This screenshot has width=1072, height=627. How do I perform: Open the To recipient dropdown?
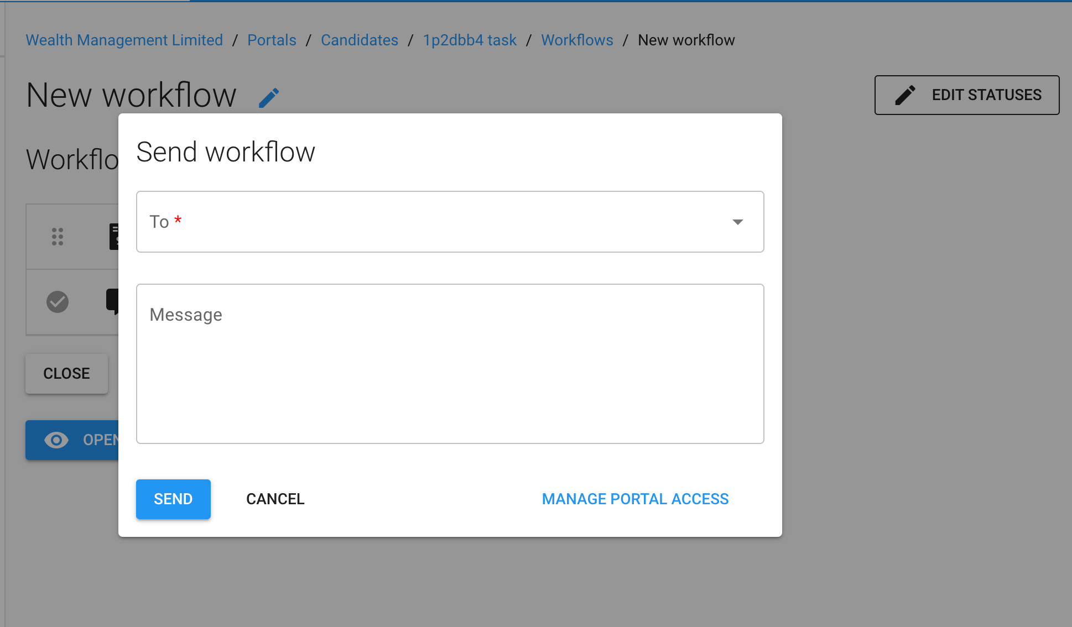(x=387, y=222)
